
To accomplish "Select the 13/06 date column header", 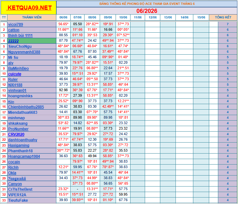I will click(168, 17).
